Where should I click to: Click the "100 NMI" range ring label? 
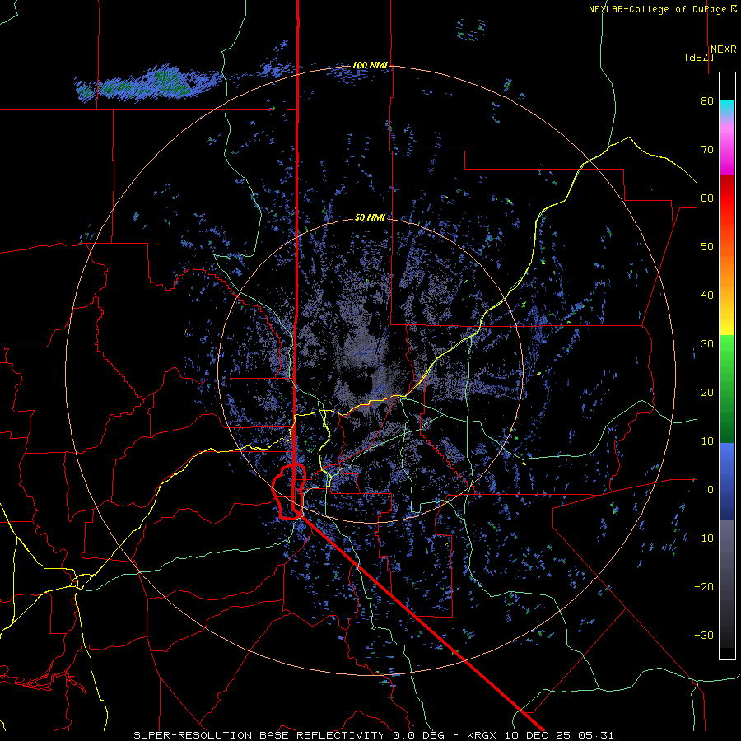(x=370, y=65)
